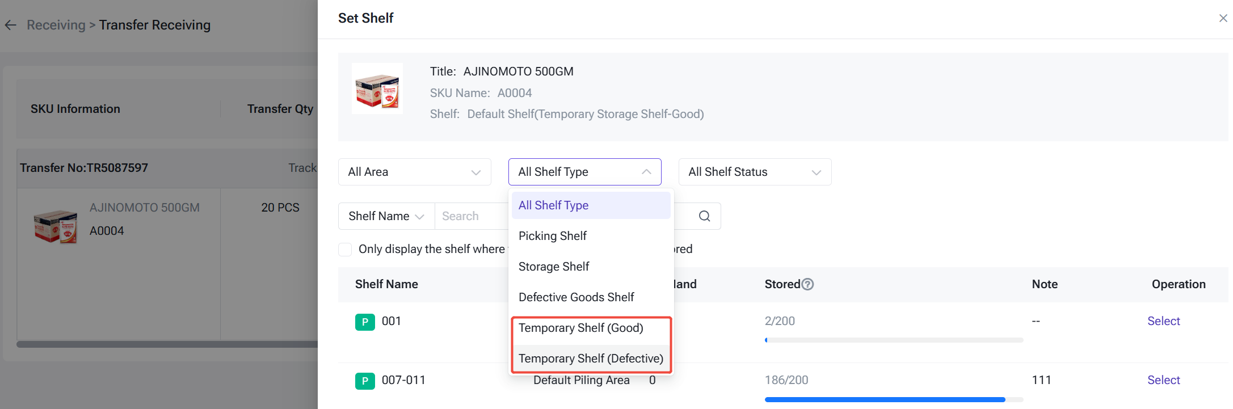
Task: Click SKU code A0004 in transfer table
Action: [107, 231]
